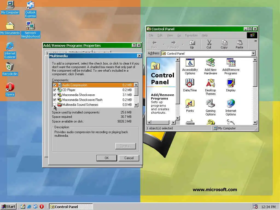The height and width of the screenshot is (210, 280).
Task: Close the Multimedia dialog
Action: tap(139, 56)
